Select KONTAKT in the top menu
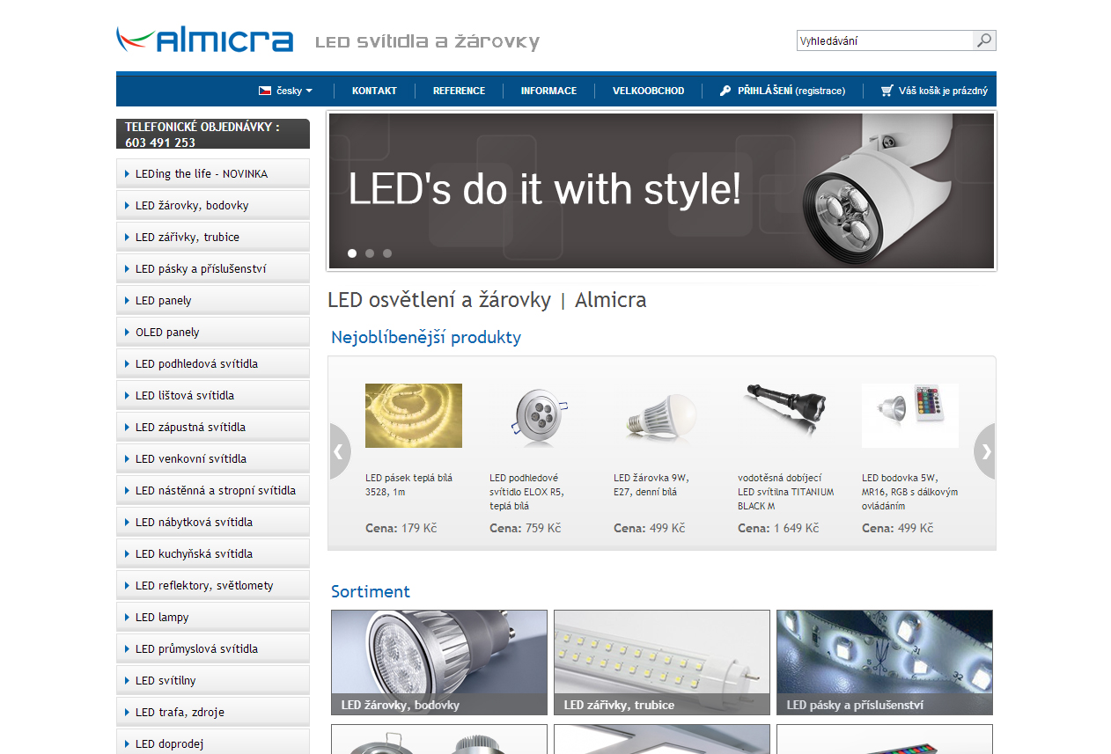 [374, 90]
